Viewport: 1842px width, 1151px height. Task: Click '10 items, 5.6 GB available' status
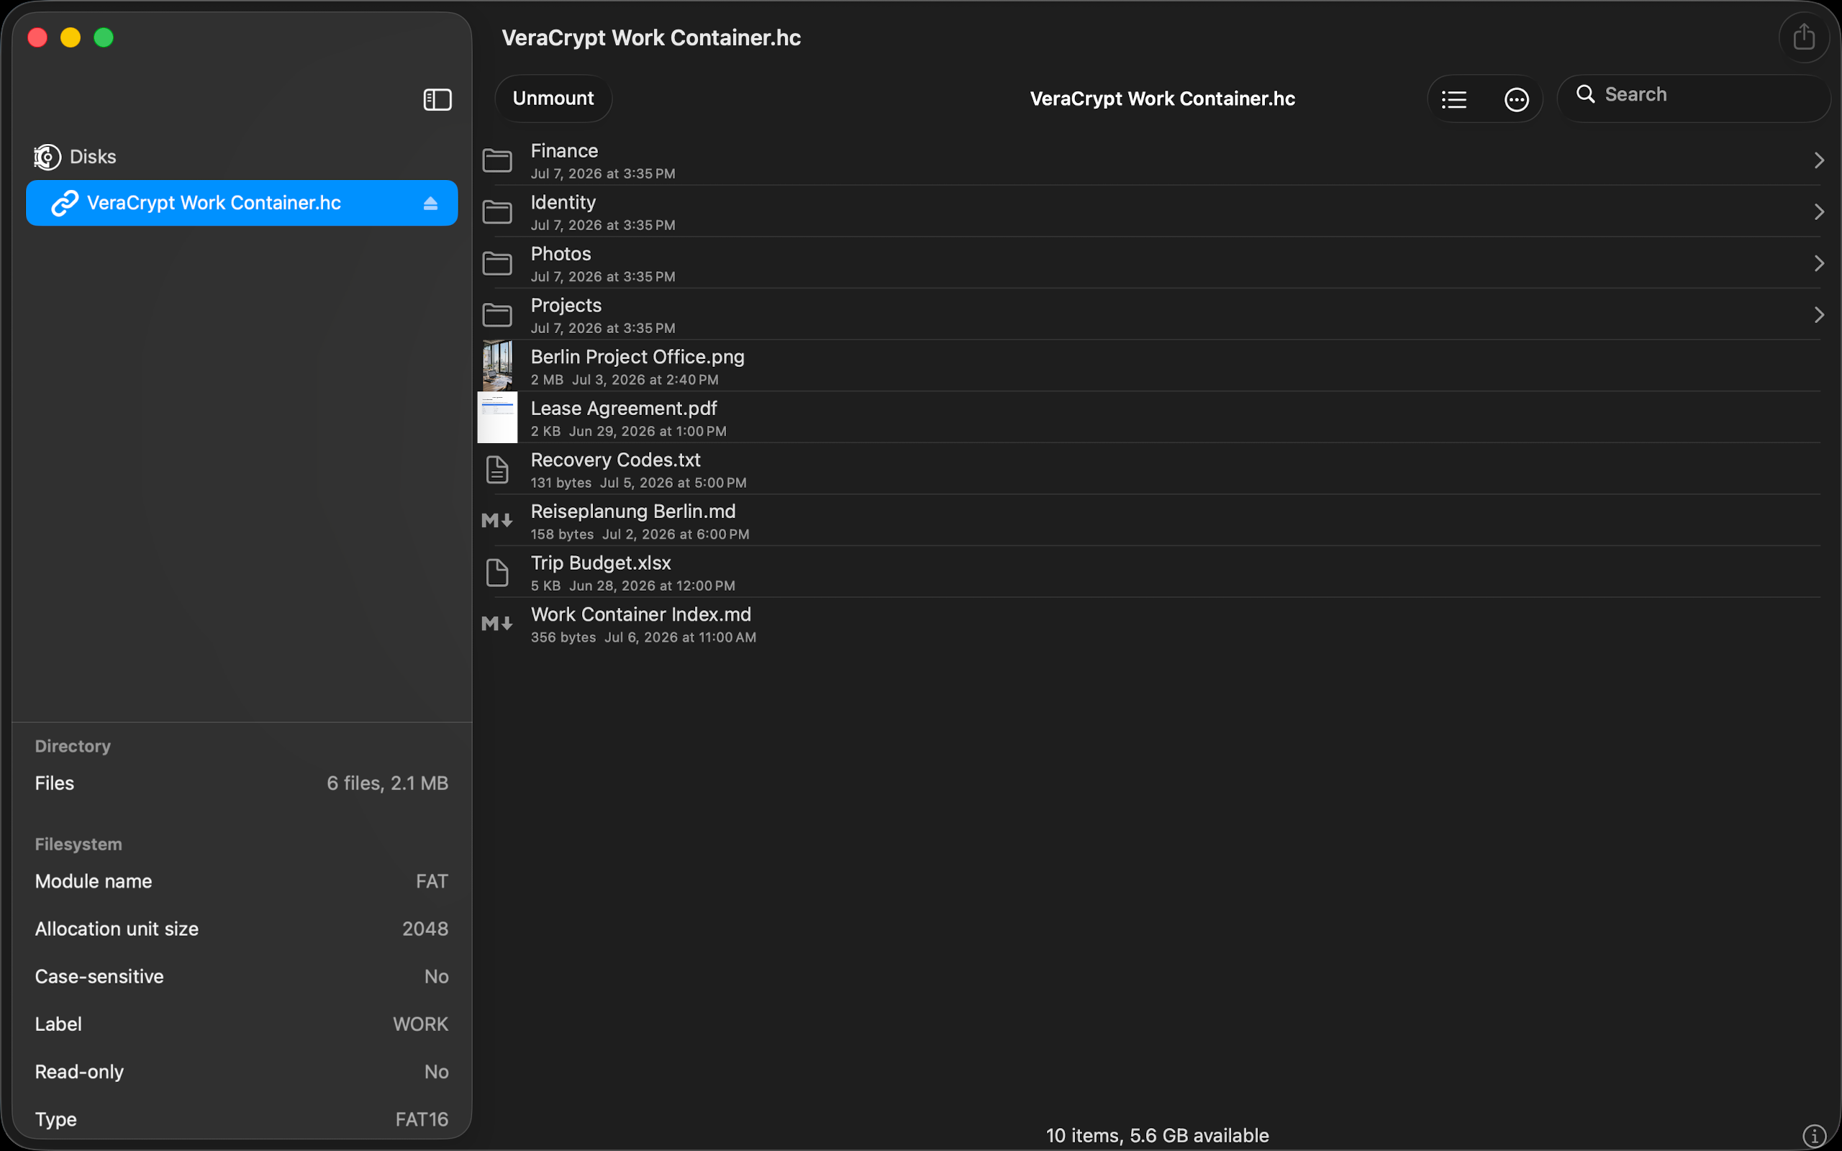1158,1136
